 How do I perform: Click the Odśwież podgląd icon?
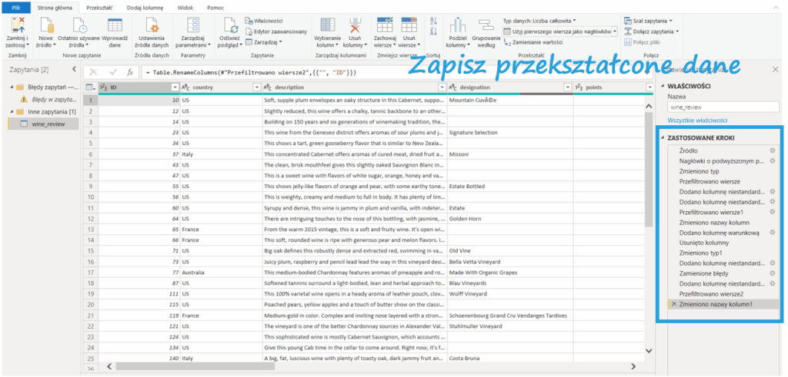tap(229, 25)
